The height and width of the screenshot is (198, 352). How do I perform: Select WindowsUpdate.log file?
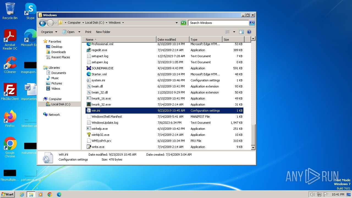[164, 123]
